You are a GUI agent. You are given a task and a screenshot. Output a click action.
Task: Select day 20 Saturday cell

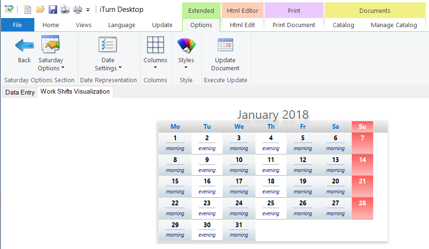click(336, 187)
